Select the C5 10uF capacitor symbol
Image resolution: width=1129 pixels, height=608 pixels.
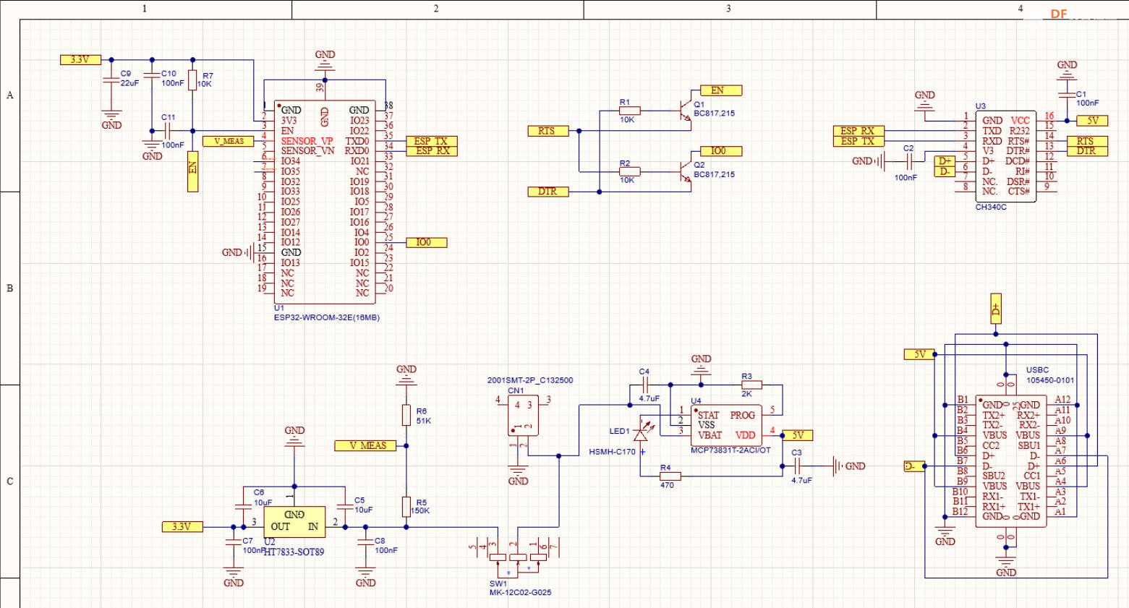[x=345, y=508]
